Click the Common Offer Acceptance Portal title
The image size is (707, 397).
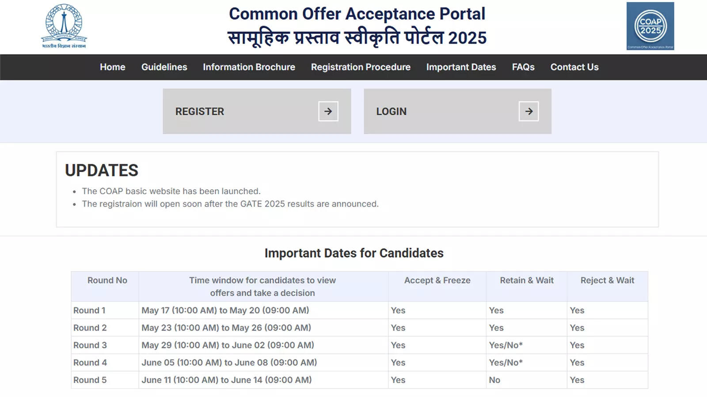357,14
